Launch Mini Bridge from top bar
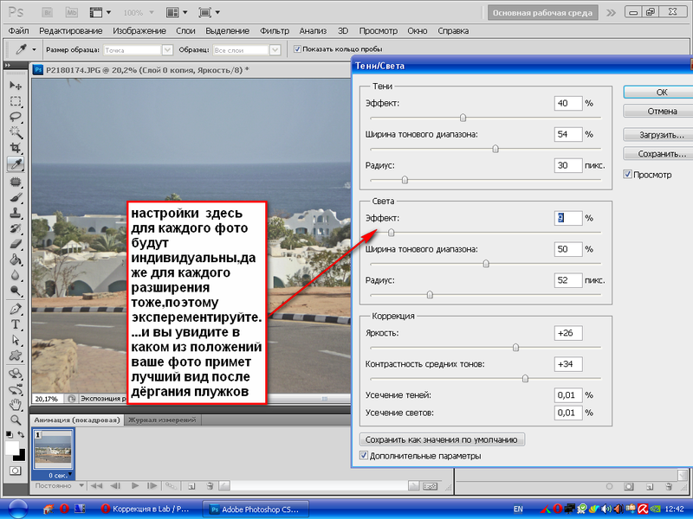The height and width of the screenshot is (519, 693). [x=72, y=12]
